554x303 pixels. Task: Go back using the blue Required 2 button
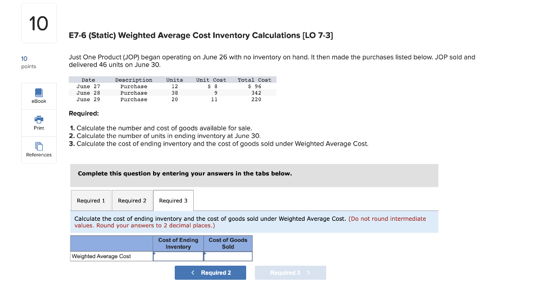(x=210, y=273)
